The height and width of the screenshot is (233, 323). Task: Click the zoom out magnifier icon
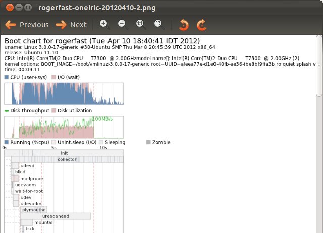click(122, 25)
